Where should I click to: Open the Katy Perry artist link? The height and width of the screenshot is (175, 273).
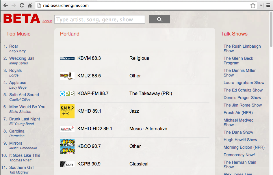click(x=17, y=51)
